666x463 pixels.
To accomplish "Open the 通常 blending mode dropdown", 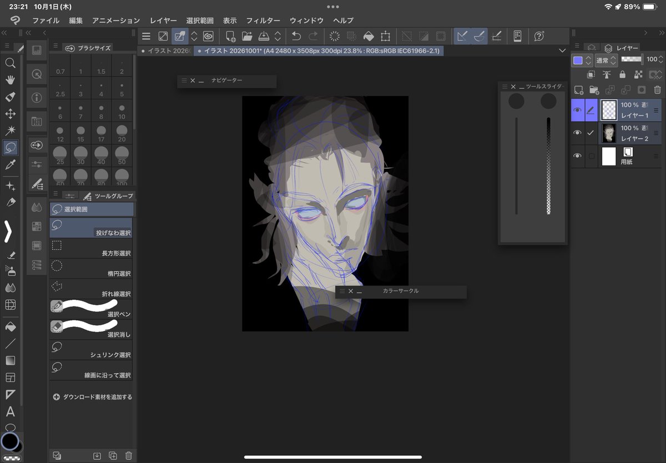I will pos(606,59).
